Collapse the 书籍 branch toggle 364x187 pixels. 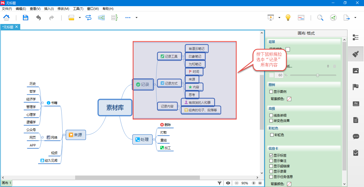click(x=42, y=103)
